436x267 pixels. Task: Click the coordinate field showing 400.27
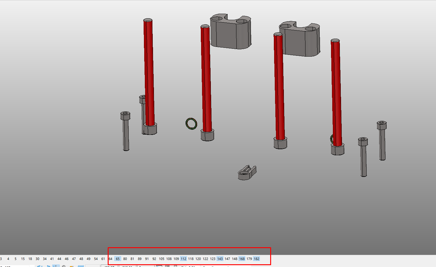point(110,265)
